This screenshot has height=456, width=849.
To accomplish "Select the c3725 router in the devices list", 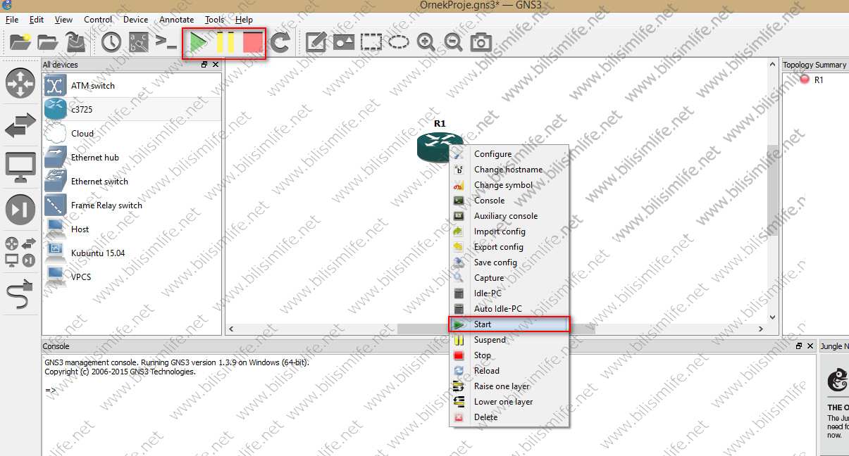I will click(x=132, y=110).
